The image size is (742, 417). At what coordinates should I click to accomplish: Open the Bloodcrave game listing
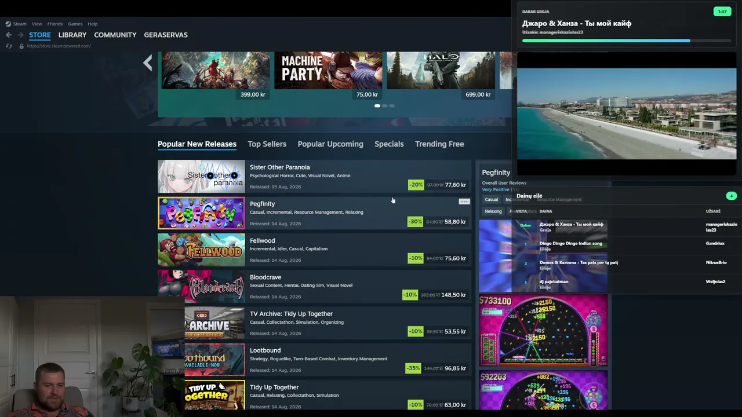pos(314,287)
